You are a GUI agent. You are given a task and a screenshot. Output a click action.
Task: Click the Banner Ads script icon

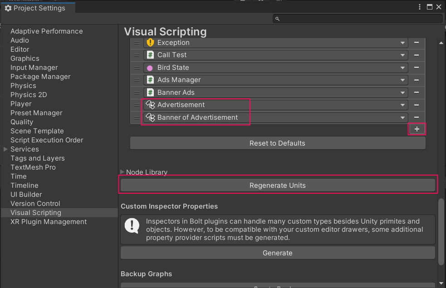tap(150, 93)
